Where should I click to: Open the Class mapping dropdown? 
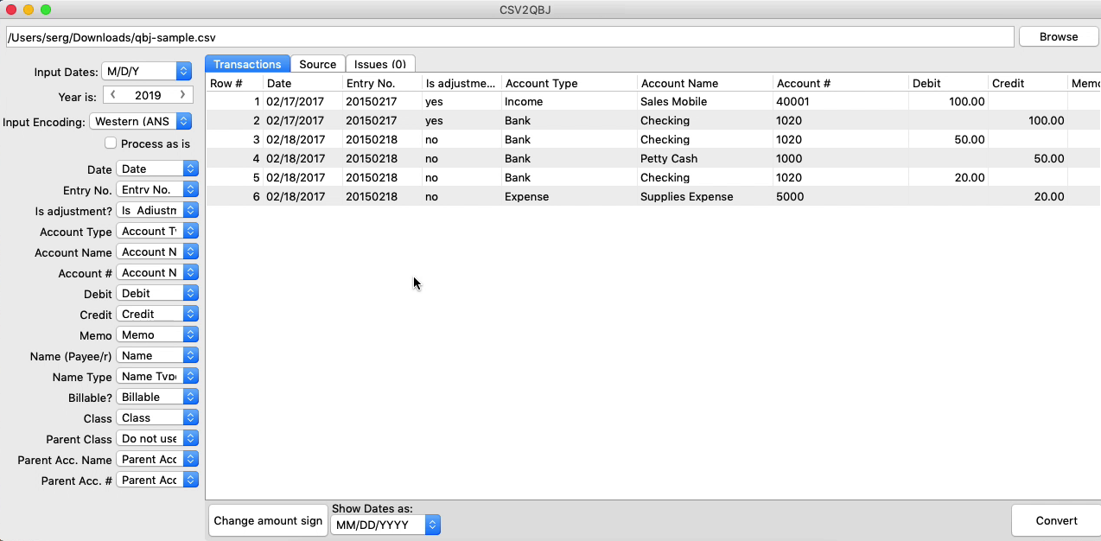(x=157, y=417)
